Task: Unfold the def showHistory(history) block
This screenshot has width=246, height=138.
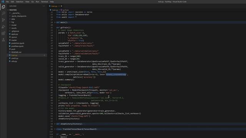Action: pyautogui.click(x=55, y=124)
